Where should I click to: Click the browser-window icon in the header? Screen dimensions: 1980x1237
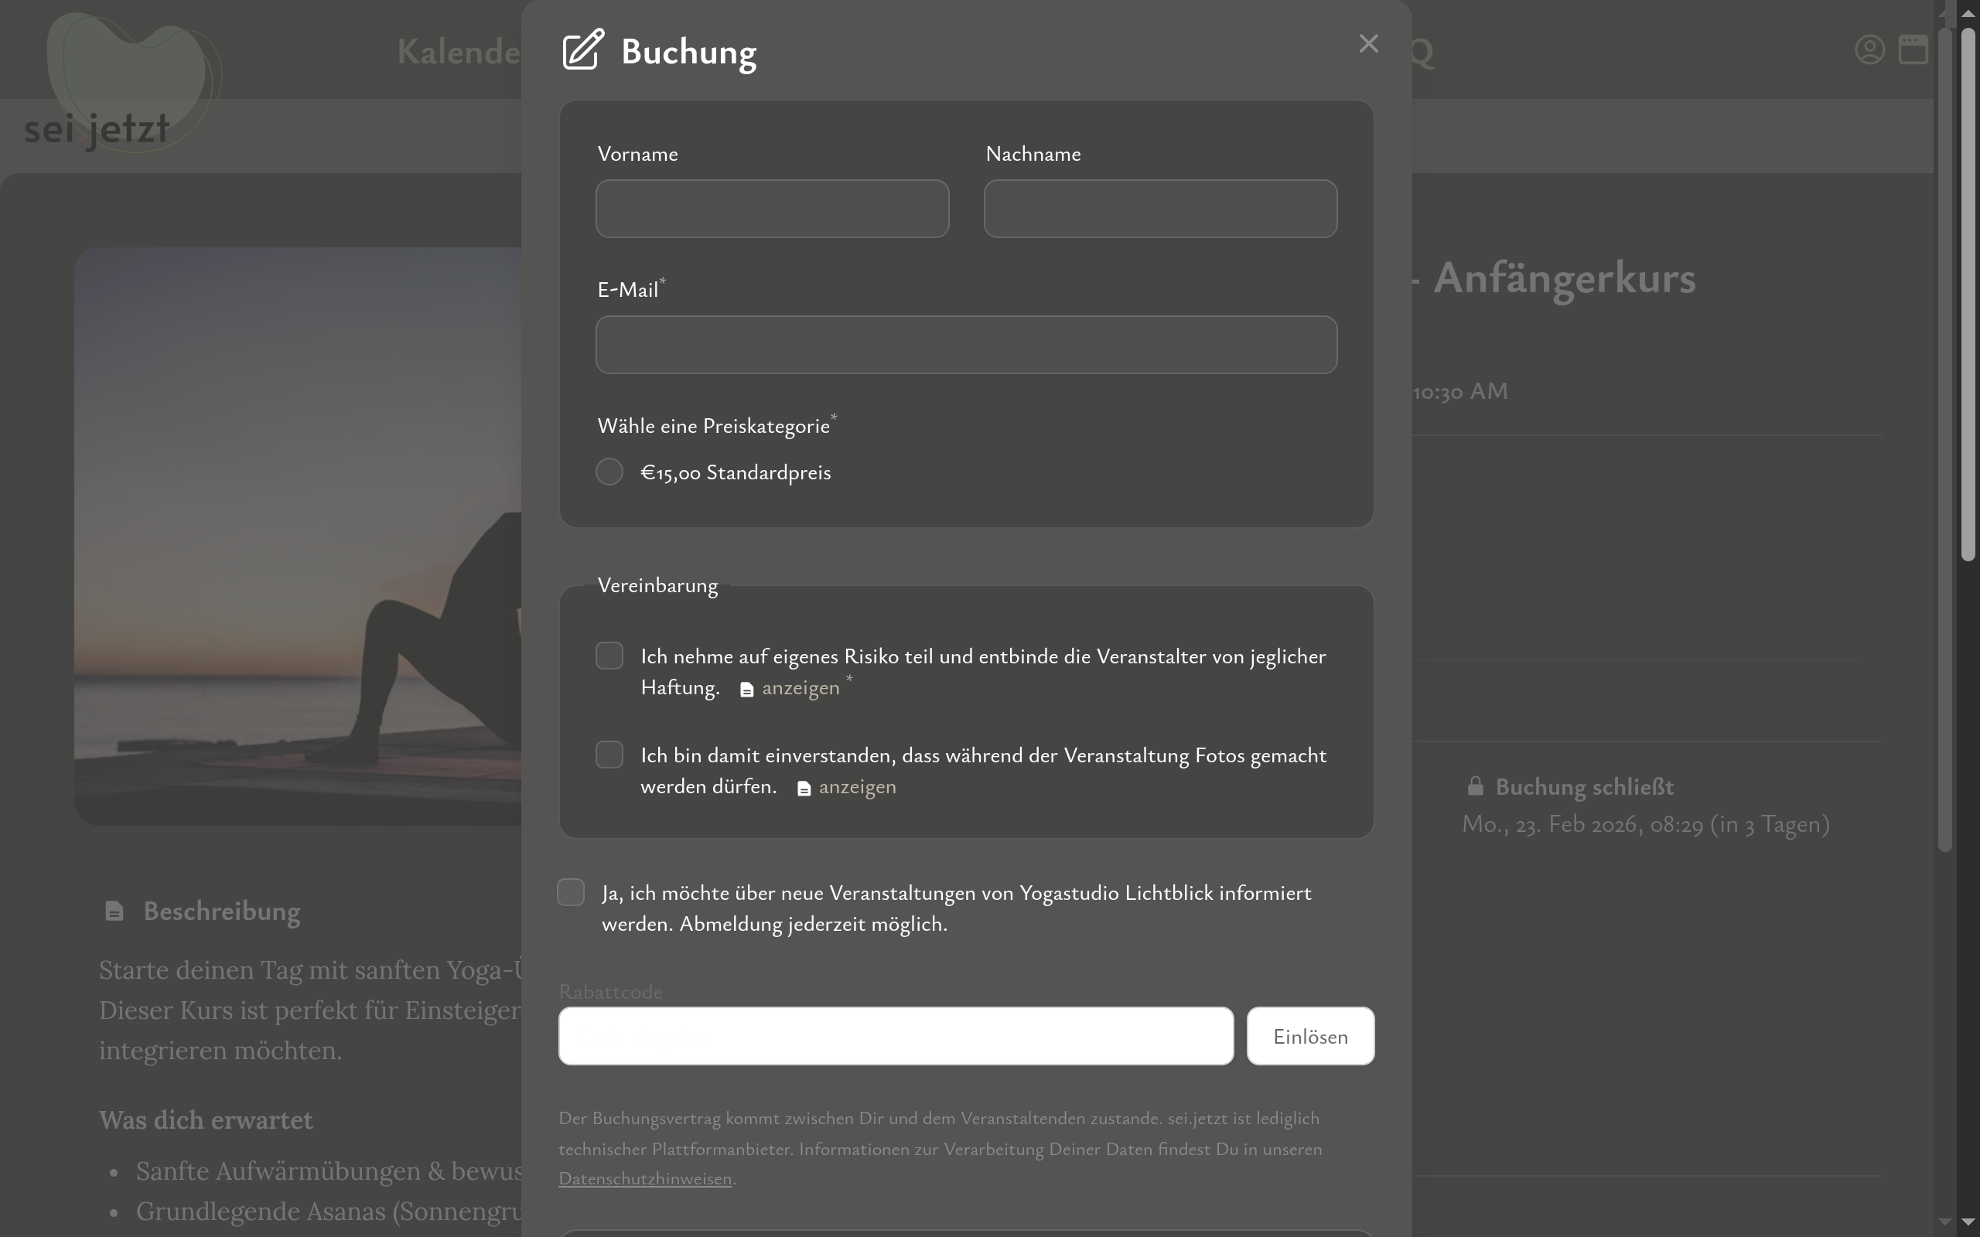point(1913,49)
